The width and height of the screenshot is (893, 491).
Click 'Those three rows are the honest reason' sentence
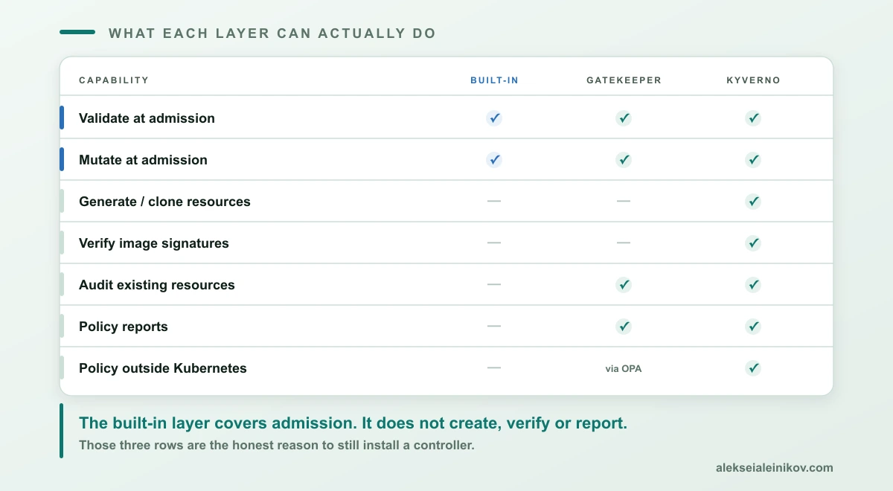click(x=277, y=446)
